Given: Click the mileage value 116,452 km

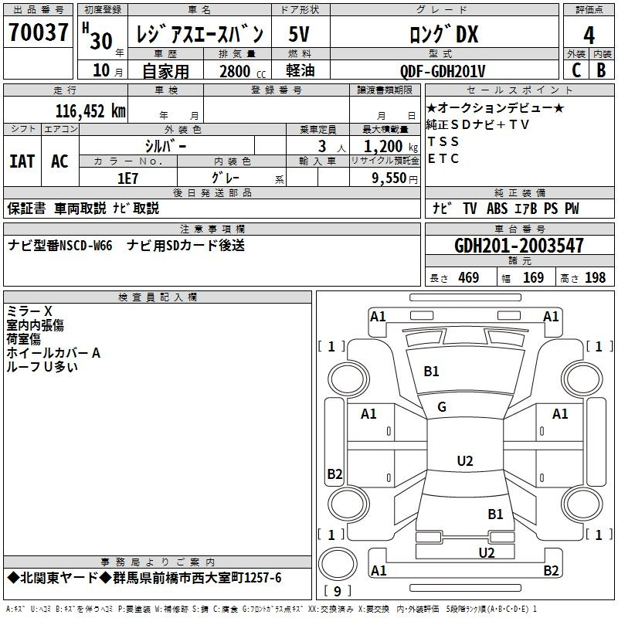Looking at the screenshot, I should click(x=90, y=110).
